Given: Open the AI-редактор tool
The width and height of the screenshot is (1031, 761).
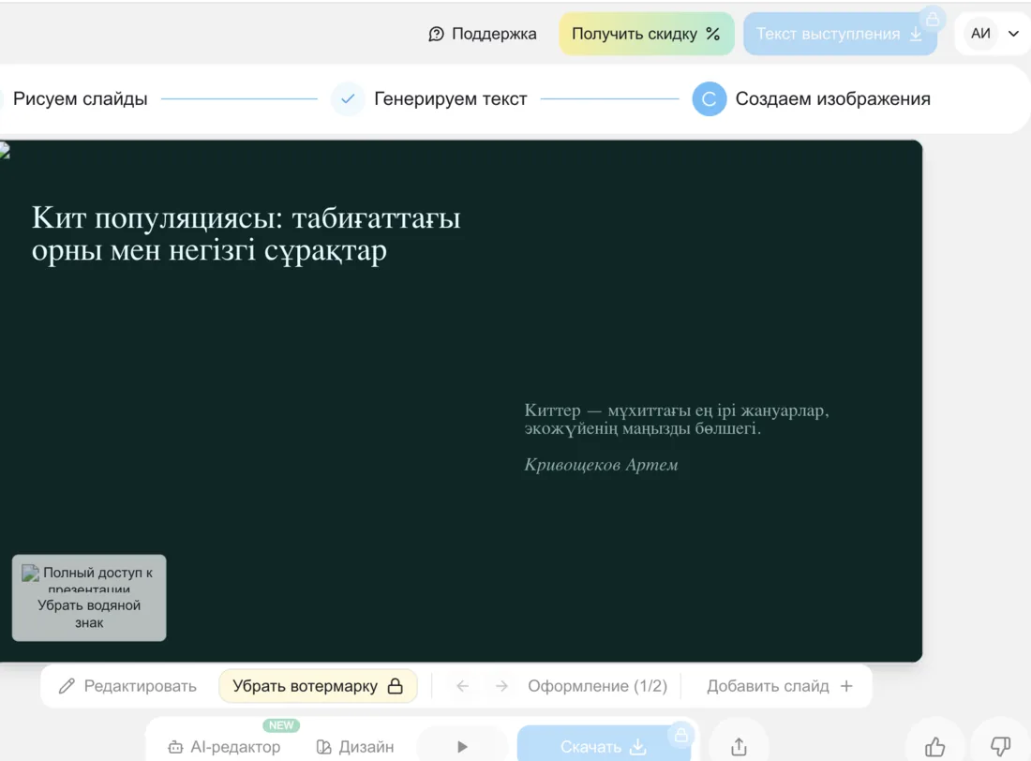Looking at the screenshot, I should pyautogui.click(x=224, y=747).
